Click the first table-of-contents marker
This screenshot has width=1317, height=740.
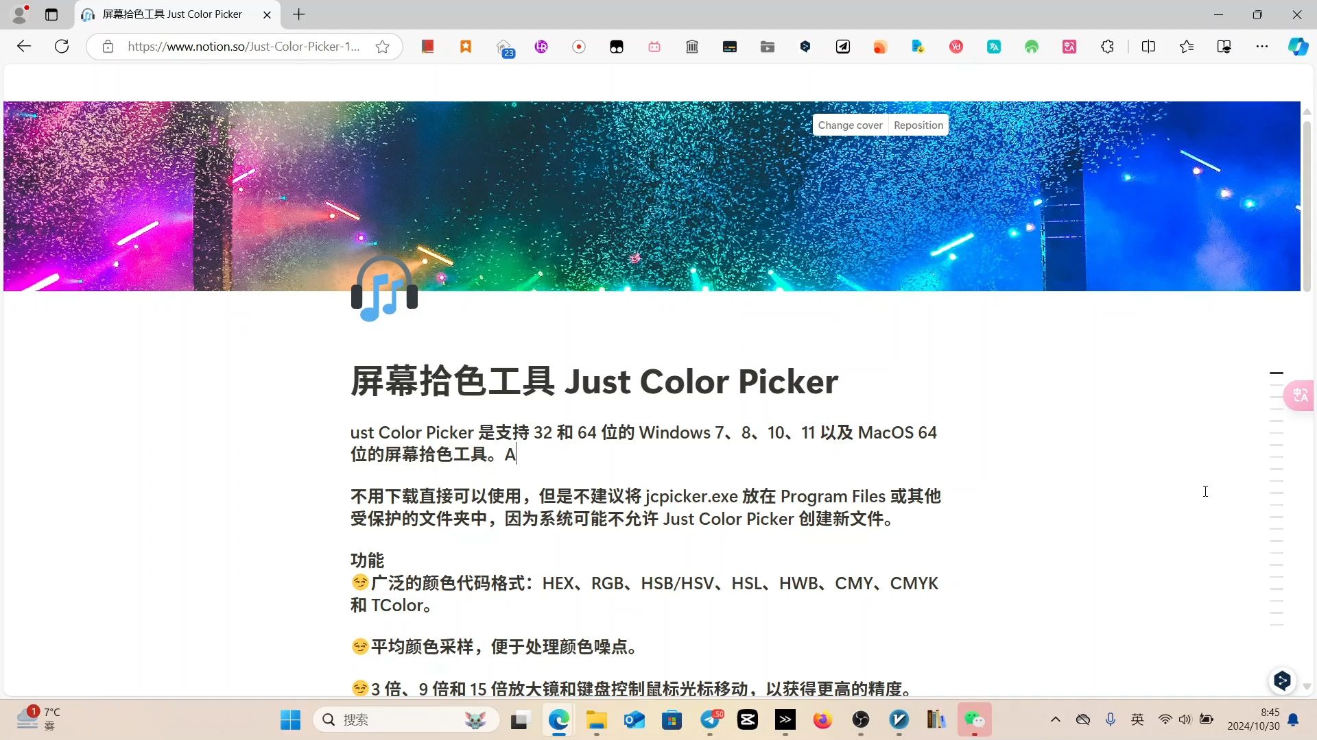1276,373
